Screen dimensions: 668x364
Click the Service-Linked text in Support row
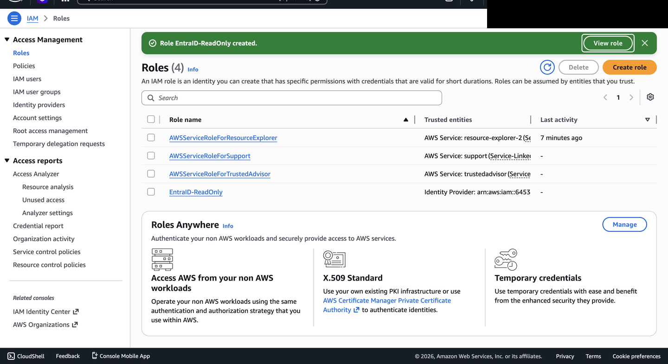510,156
